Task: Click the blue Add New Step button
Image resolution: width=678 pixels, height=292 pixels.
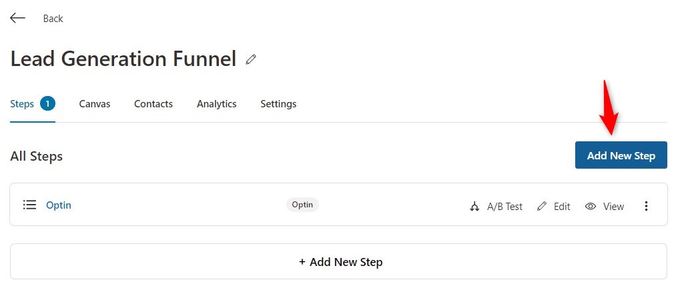Action: tap(621, 155)
